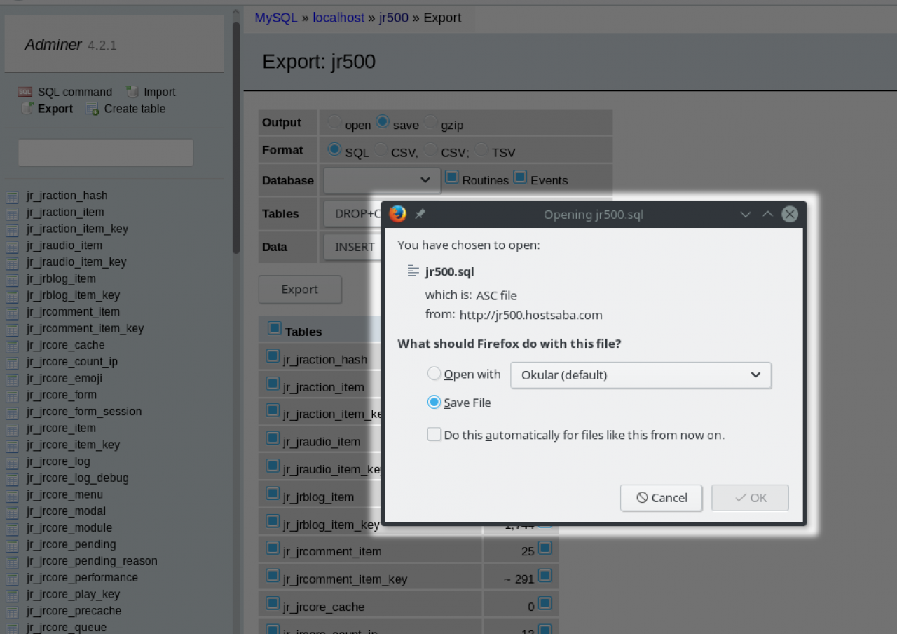The image size is (897, 634).
Task: Open the localhost breadcrumb link
Action: (x=338, y=18)
